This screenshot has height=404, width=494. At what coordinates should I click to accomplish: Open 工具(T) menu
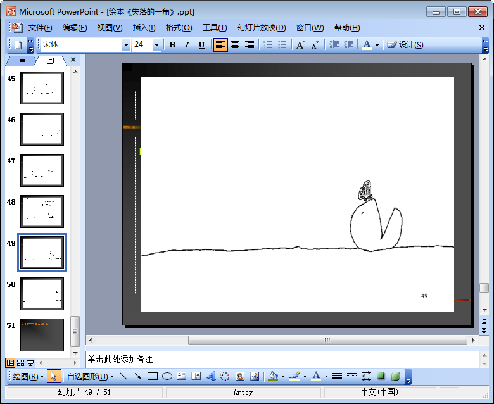point(215,28)
